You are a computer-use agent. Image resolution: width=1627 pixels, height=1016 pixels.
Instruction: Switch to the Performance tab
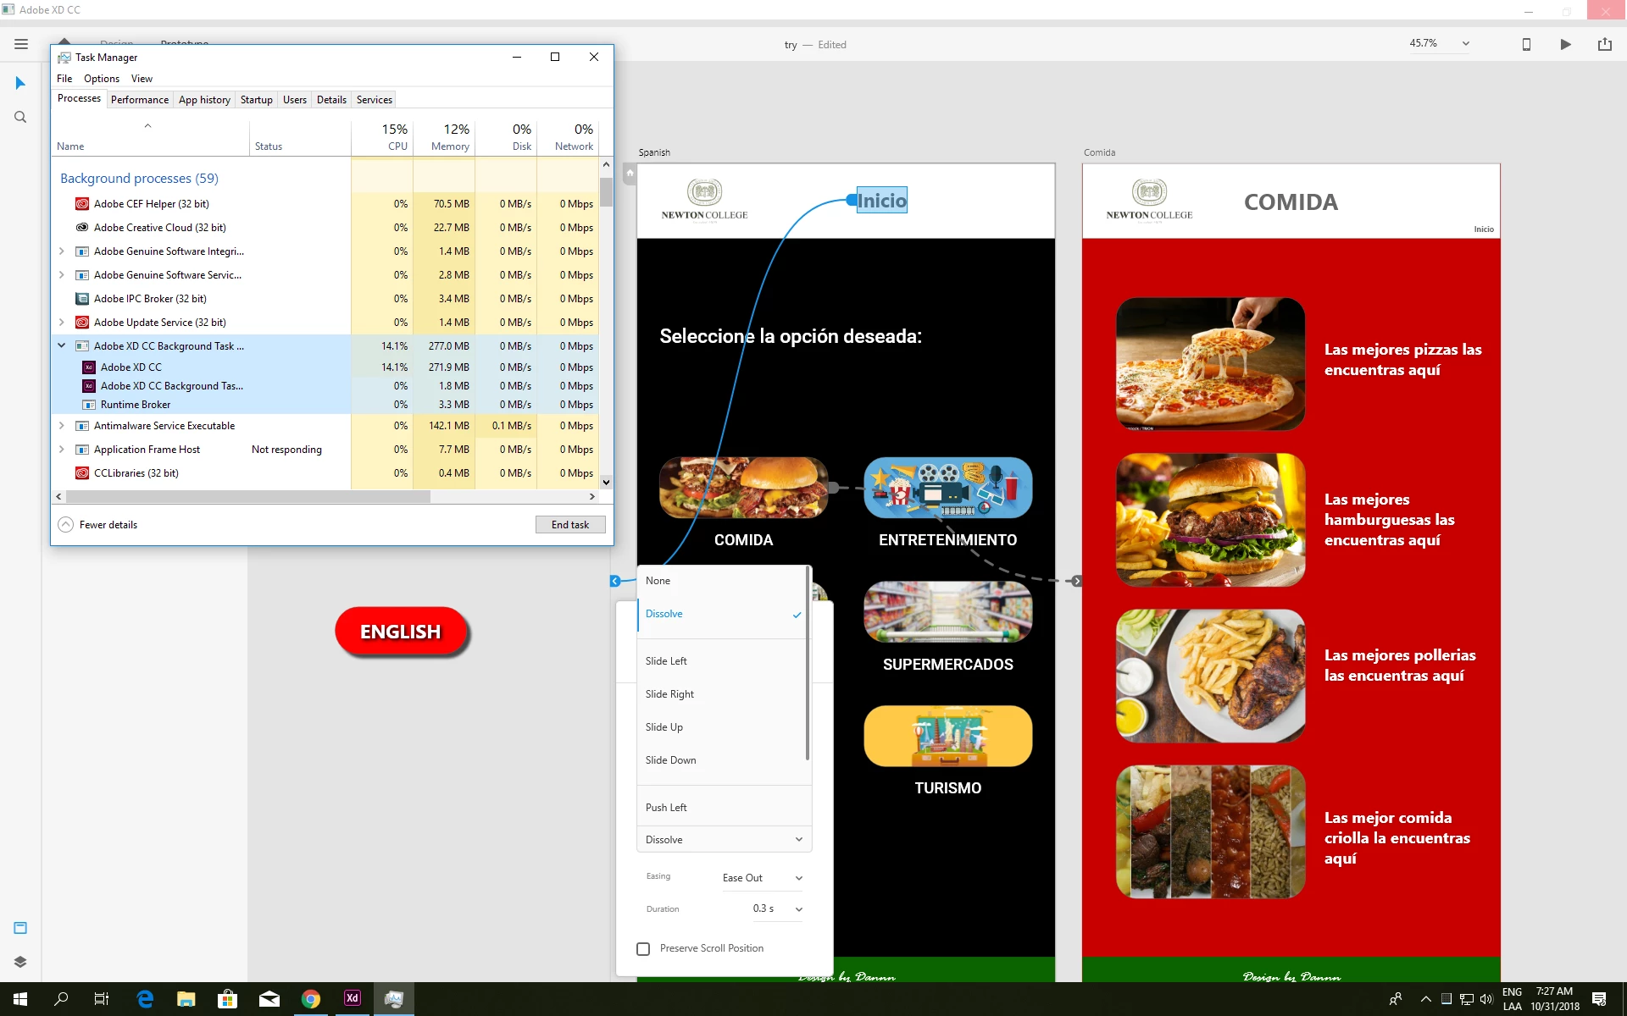[x=139, y=100]
